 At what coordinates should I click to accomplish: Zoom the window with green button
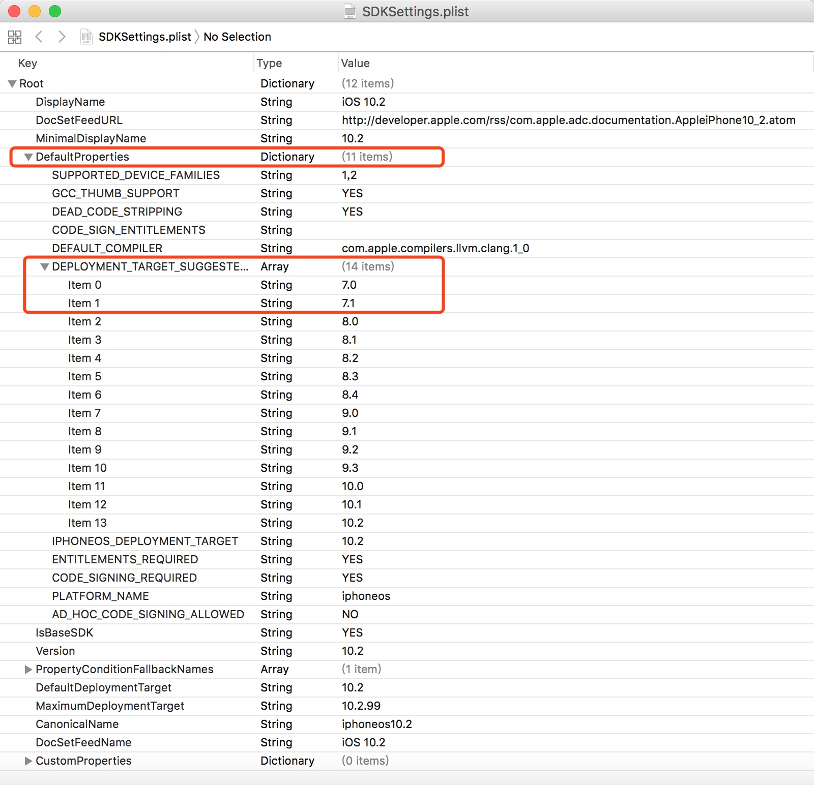point(55,11)
